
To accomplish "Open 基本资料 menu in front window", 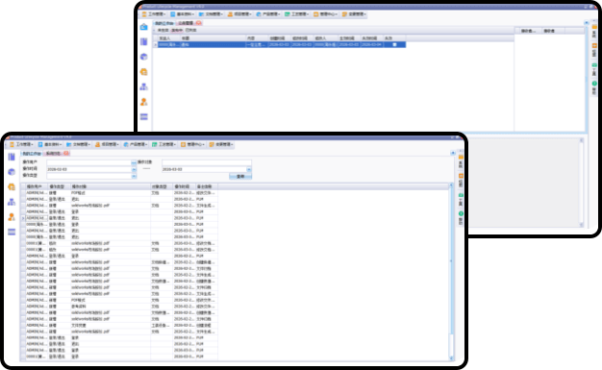I will pyautogui.click(x=50, y=144).
